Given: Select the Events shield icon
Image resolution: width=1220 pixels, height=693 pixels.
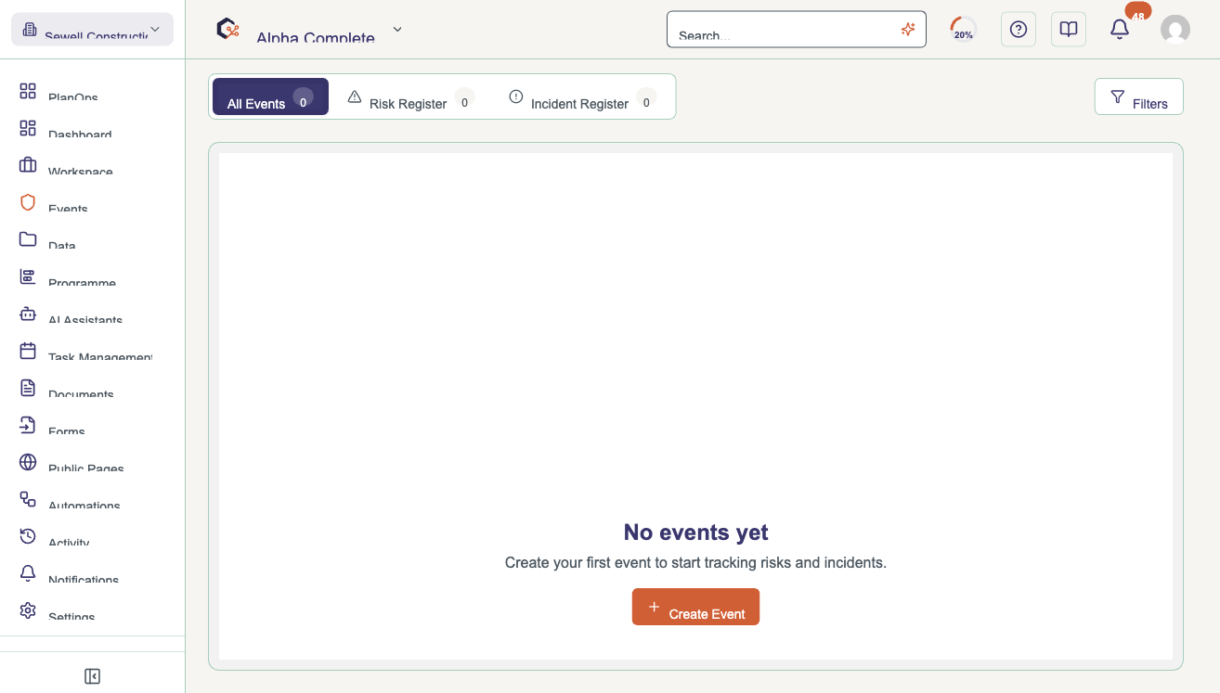Looking at the screenshot, I should 28,202.
